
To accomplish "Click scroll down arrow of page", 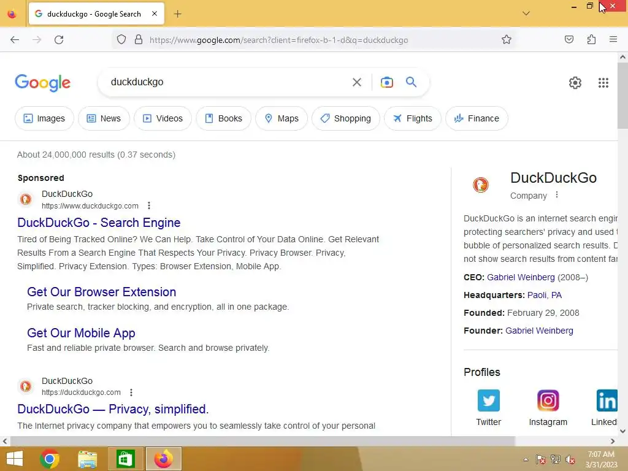I will [x=622, y=431].
